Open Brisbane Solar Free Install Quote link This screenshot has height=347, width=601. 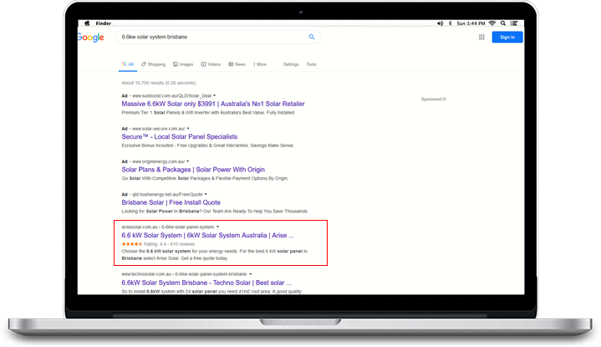(171, 202)
